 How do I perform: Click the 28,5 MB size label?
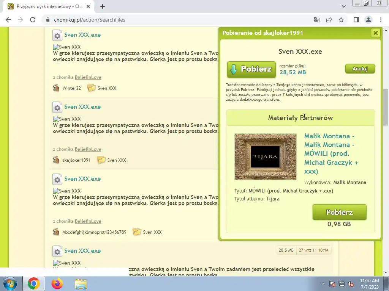coord(286,250)
